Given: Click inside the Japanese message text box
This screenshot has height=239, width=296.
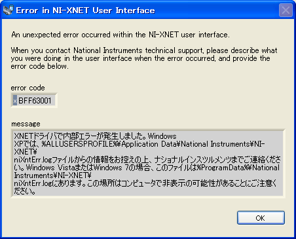Looking at the screenshot, I should pyautogui.click(x=148, y=164).
